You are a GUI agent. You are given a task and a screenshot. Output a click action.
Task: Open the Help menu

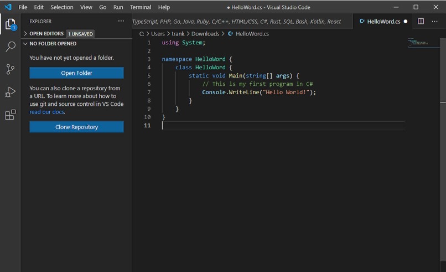(164, 7)
